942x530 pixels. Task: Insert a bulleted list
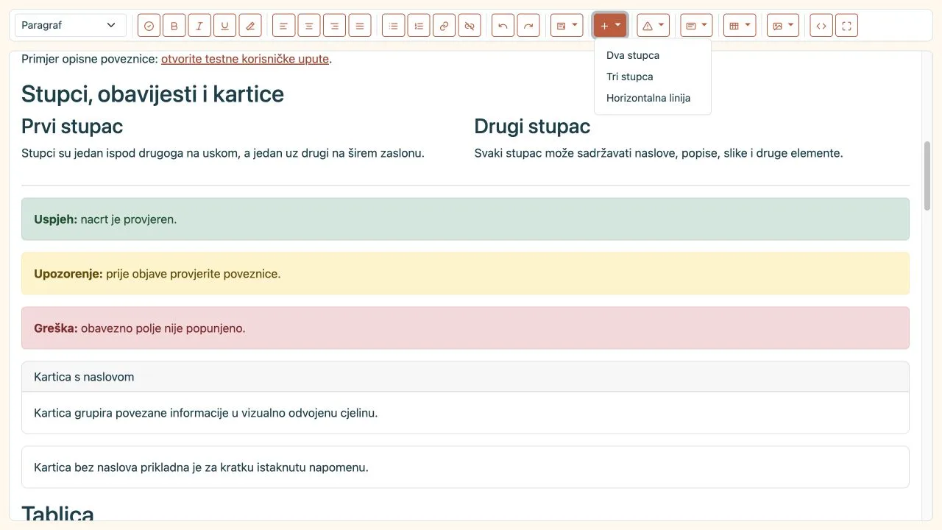[x=394, y=26]
